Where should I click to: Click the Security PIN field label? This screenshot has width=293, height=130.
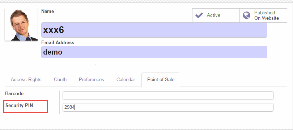[x=19, y=106]
